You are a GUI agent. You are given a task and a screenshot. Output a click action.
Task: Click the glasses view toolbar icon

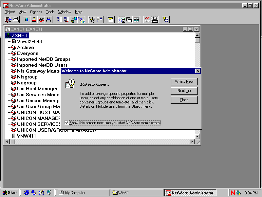point(155,20)
